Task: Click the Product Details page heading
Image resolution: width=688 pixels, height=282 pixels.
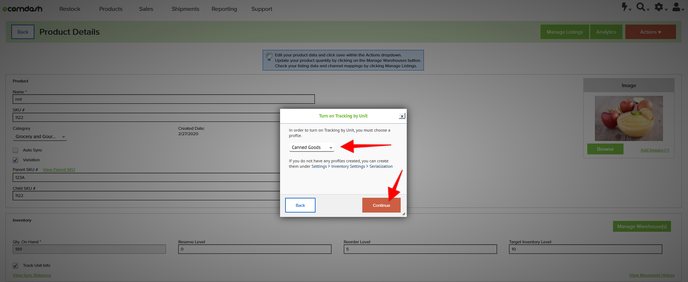Action: tap(70, 32)
